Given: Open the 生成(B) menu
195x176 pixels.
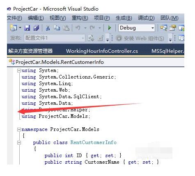Looking at the screenshot, I should point(124,18).
